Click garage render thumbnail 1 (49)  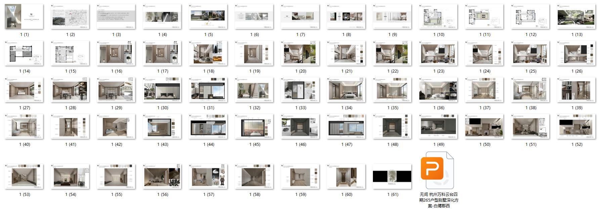click(x=438, y=127)
